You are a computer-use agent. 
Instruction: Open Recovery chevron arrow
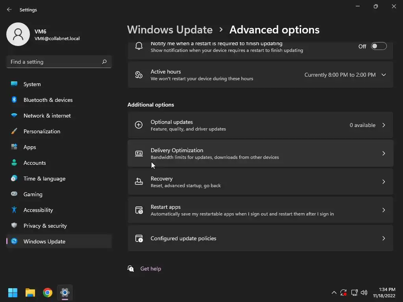coord(383,182)
